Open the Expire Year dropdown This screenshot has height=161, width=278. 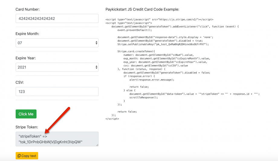57,67
